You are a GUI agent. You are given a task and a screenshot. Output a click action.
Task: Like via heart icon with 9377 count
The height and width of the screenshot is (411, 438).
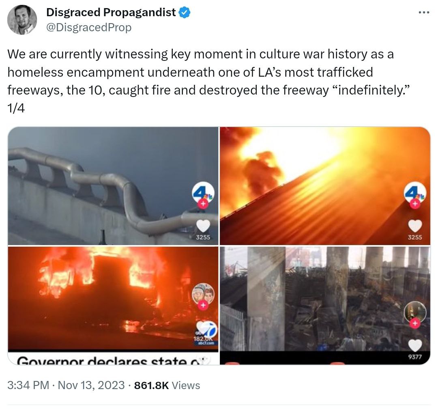(x=415, y=345)
